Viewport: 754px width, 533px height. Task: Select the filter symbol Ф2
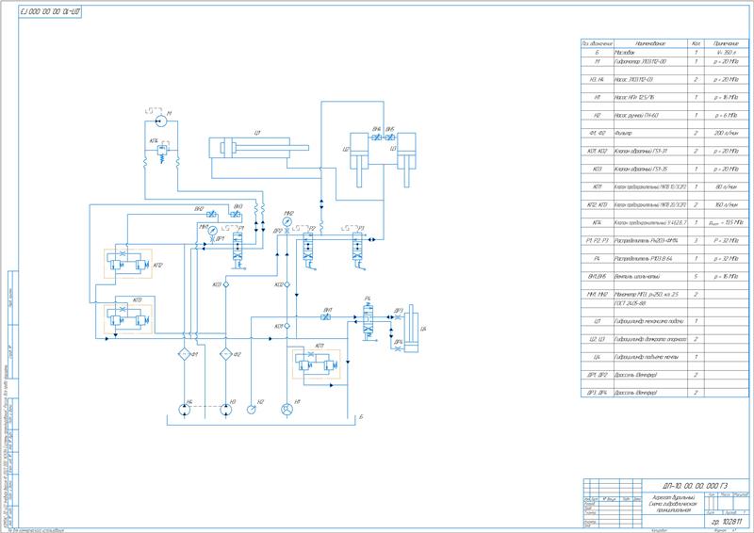[x=226, y=354]
